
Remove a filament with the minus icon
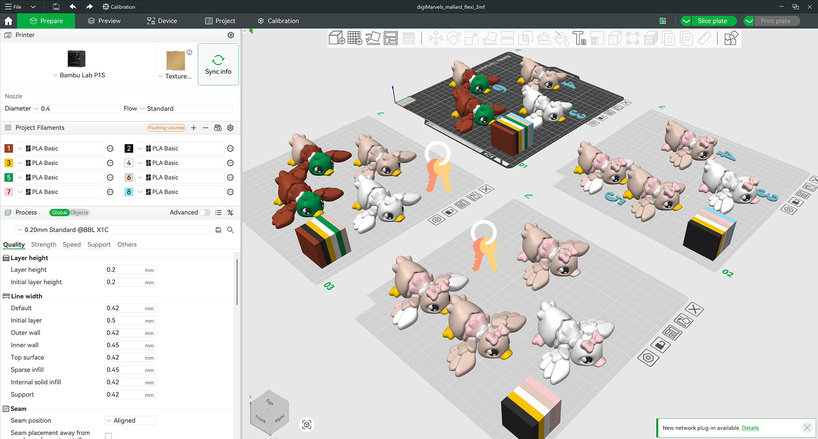[205, 128]
